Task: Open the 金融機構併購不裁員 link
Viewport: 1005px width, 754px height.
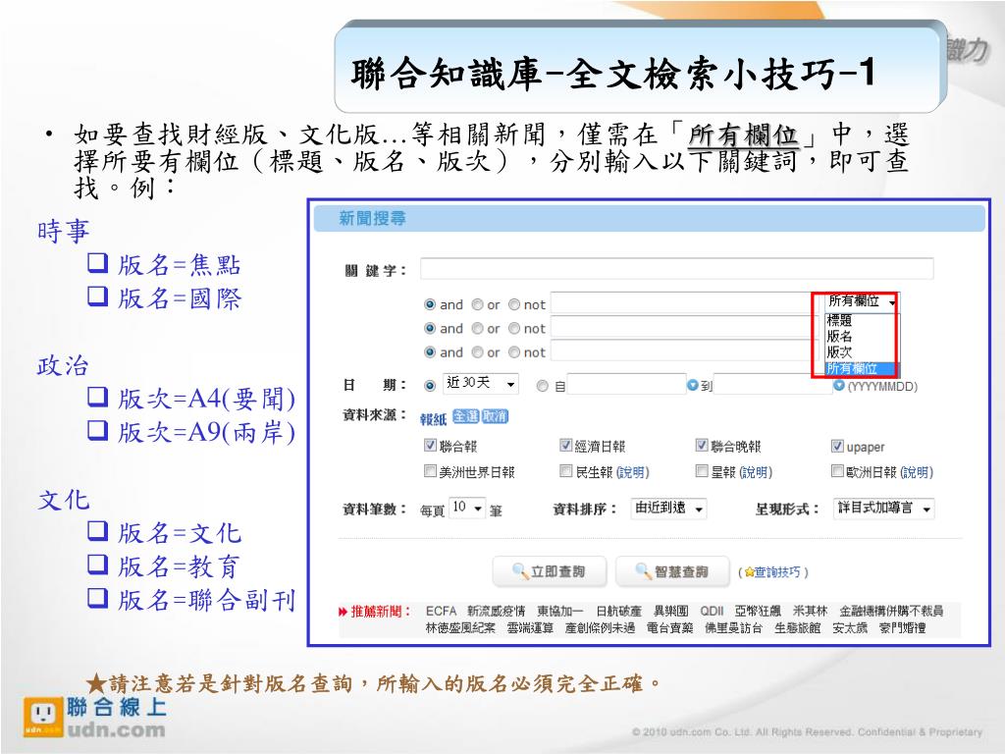Action: click(891, 611)
